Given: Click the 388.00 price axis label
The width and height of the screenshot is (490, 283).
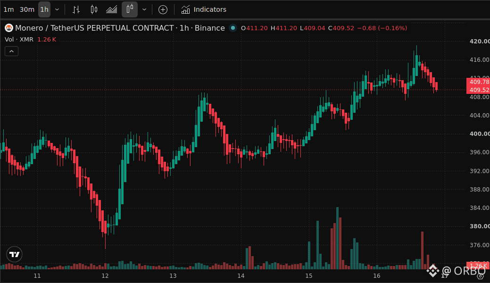Looking at the screenshot, I should click(x=479, y=190).
